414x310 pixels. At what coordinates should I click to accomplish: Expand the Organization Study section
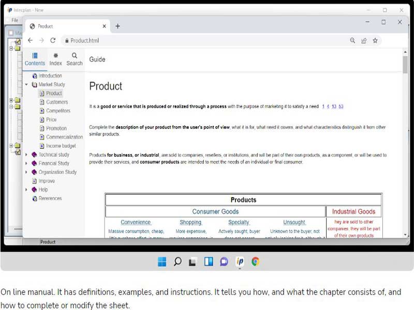point(26,172)
